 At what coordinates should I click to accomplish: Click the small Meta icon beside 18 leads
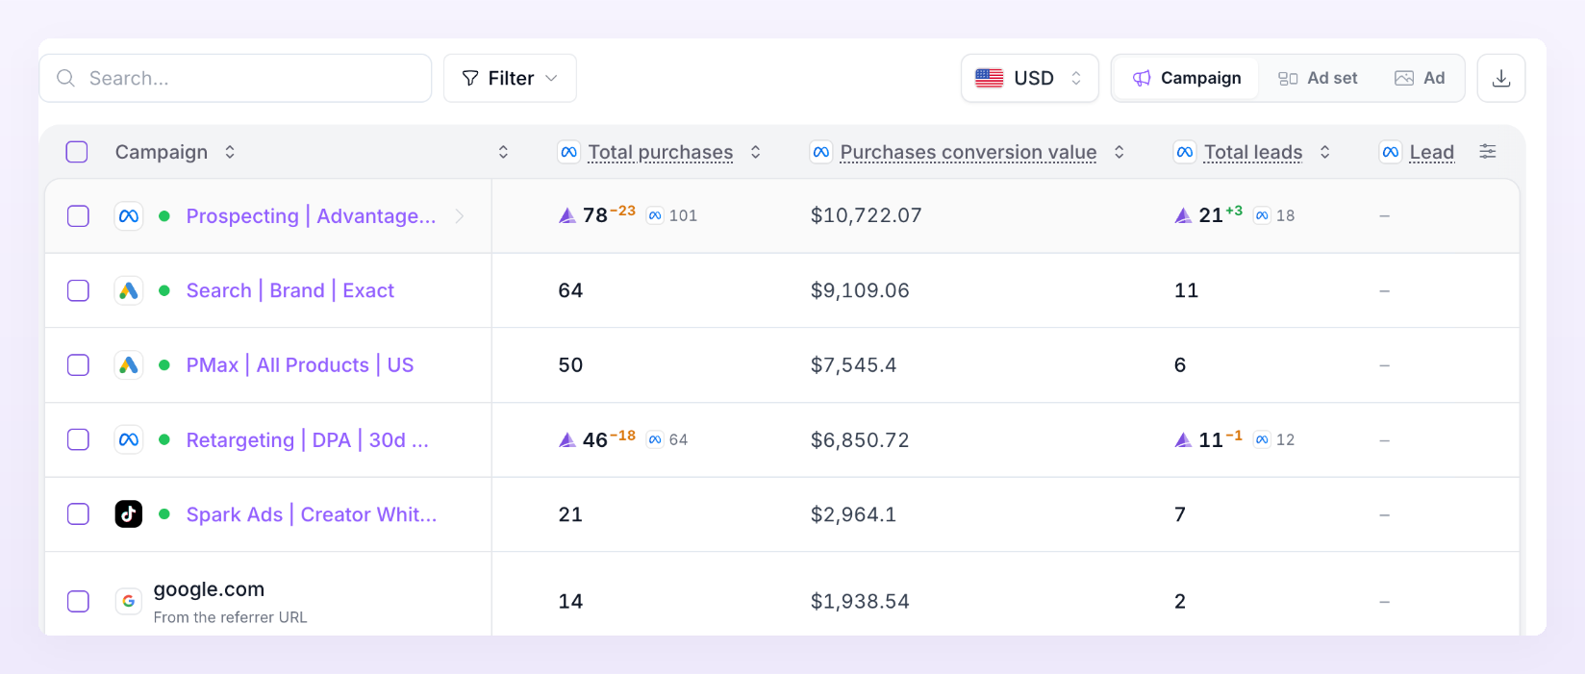coord(1262,215)
